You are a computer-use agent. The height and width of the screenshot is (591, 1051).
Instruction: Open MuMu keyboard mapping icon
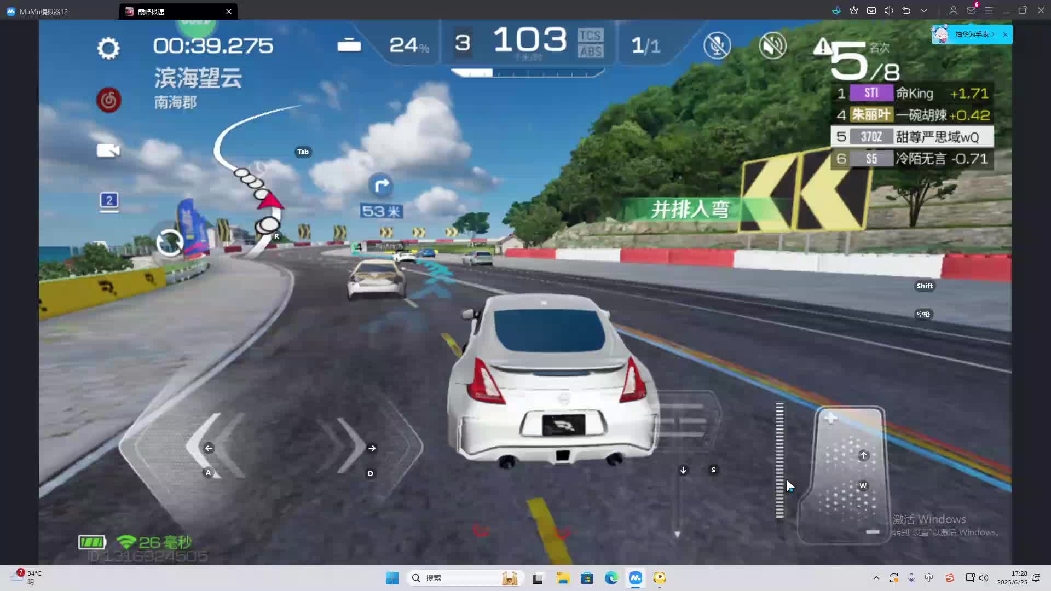[871, 10]
